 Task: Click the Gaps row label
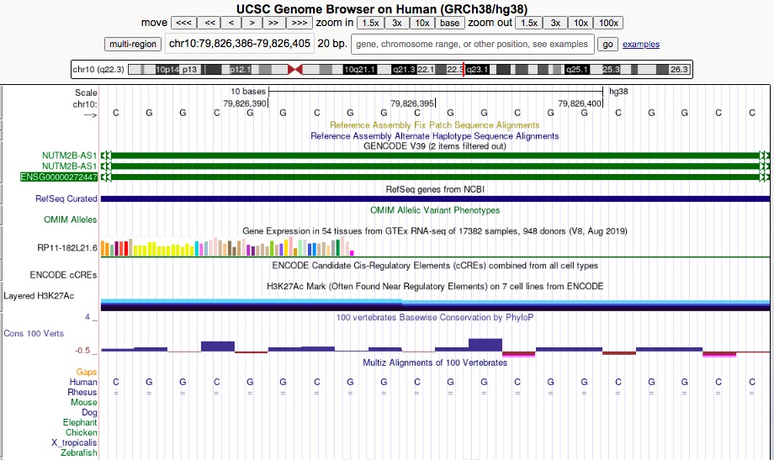(x=87, y=372)
